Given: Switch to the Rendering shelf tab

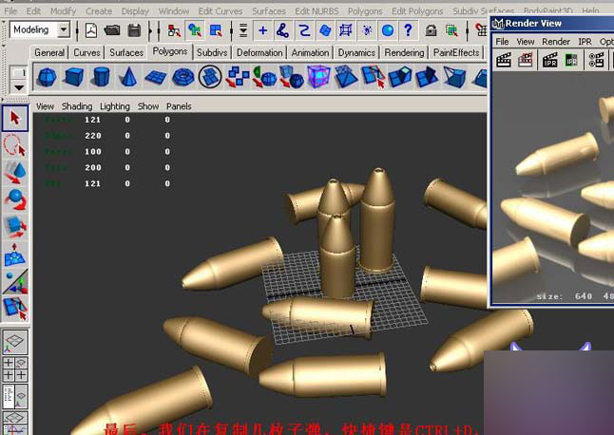Looking at the screenshot, I should [404, 52].
